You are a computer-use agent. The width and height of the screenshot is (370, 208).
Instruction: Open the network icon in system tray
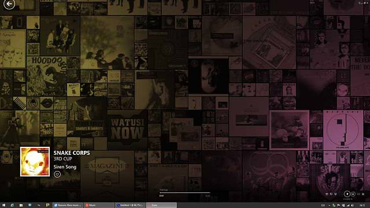tap(348, 206)
